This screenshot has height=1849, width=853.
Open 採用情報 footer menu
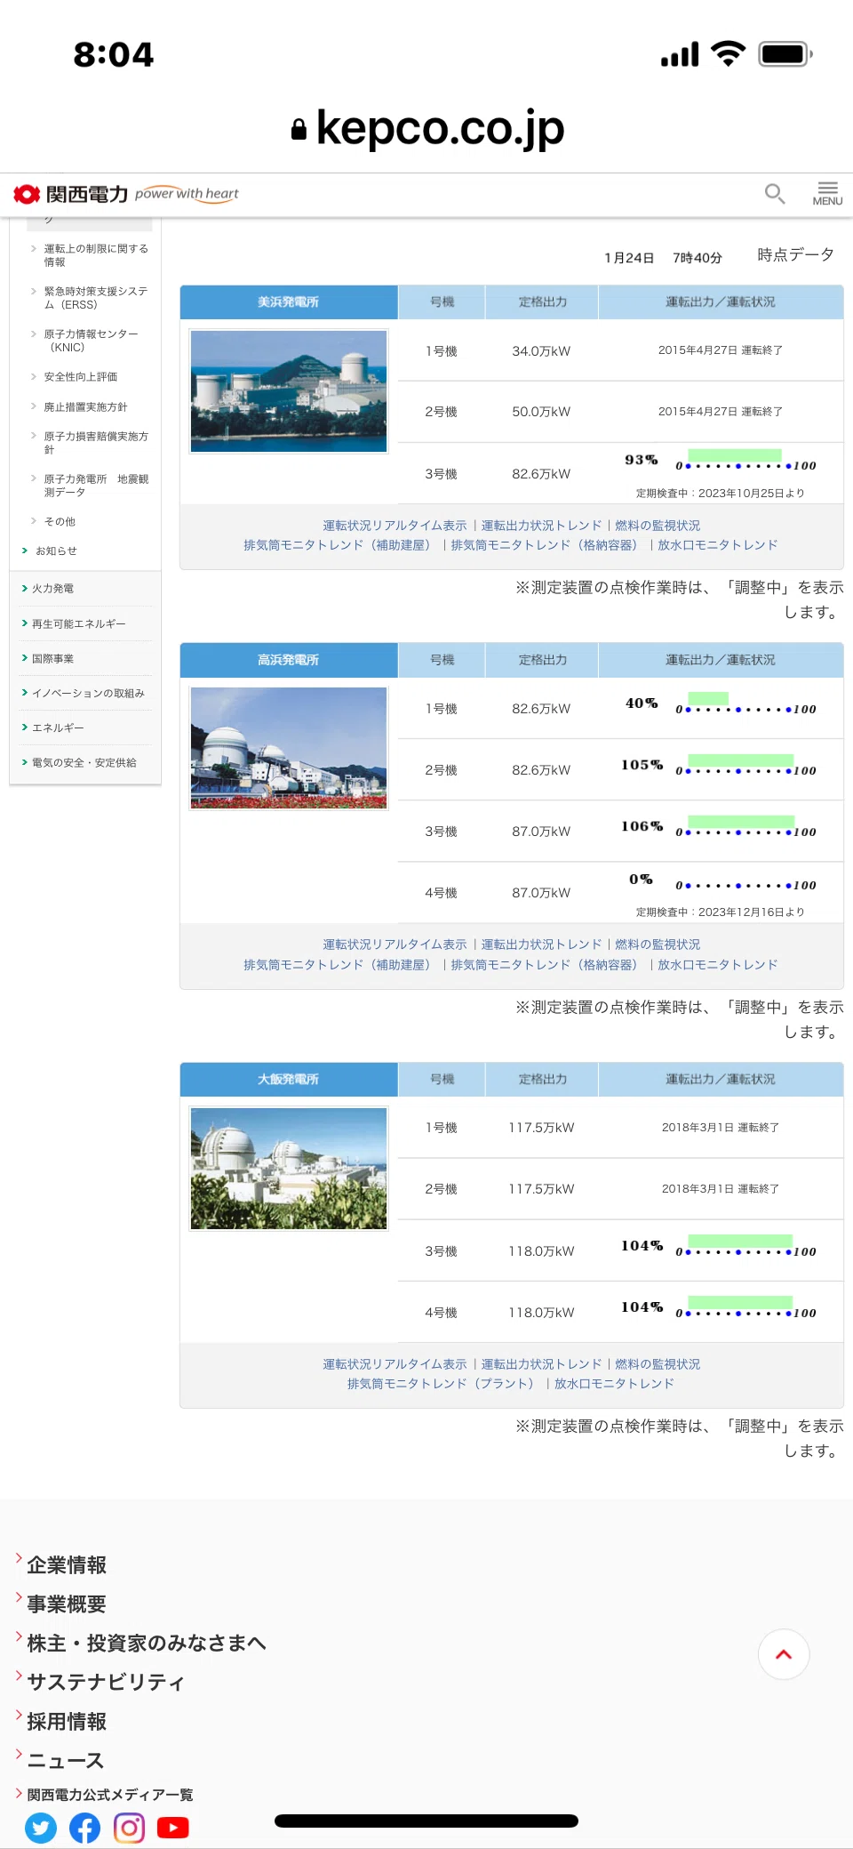coord(67,1722)
